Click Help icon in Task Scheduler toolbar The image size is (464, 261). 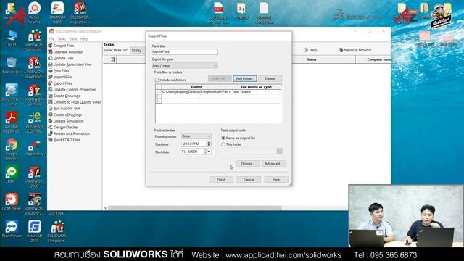click(306, 50)
